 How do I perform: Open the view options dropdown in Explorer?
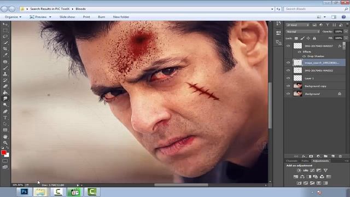(x=325, y=17)
